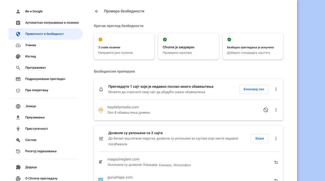Click the Блокирај све button
The width and height of the screenshot is (325, 181).
pos(254,89)
